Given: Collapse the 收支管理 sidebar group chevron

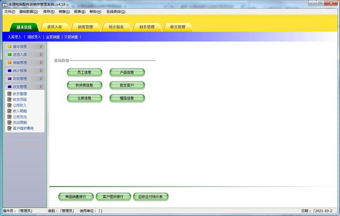Looking at the screenshot, I should point(41,87).
